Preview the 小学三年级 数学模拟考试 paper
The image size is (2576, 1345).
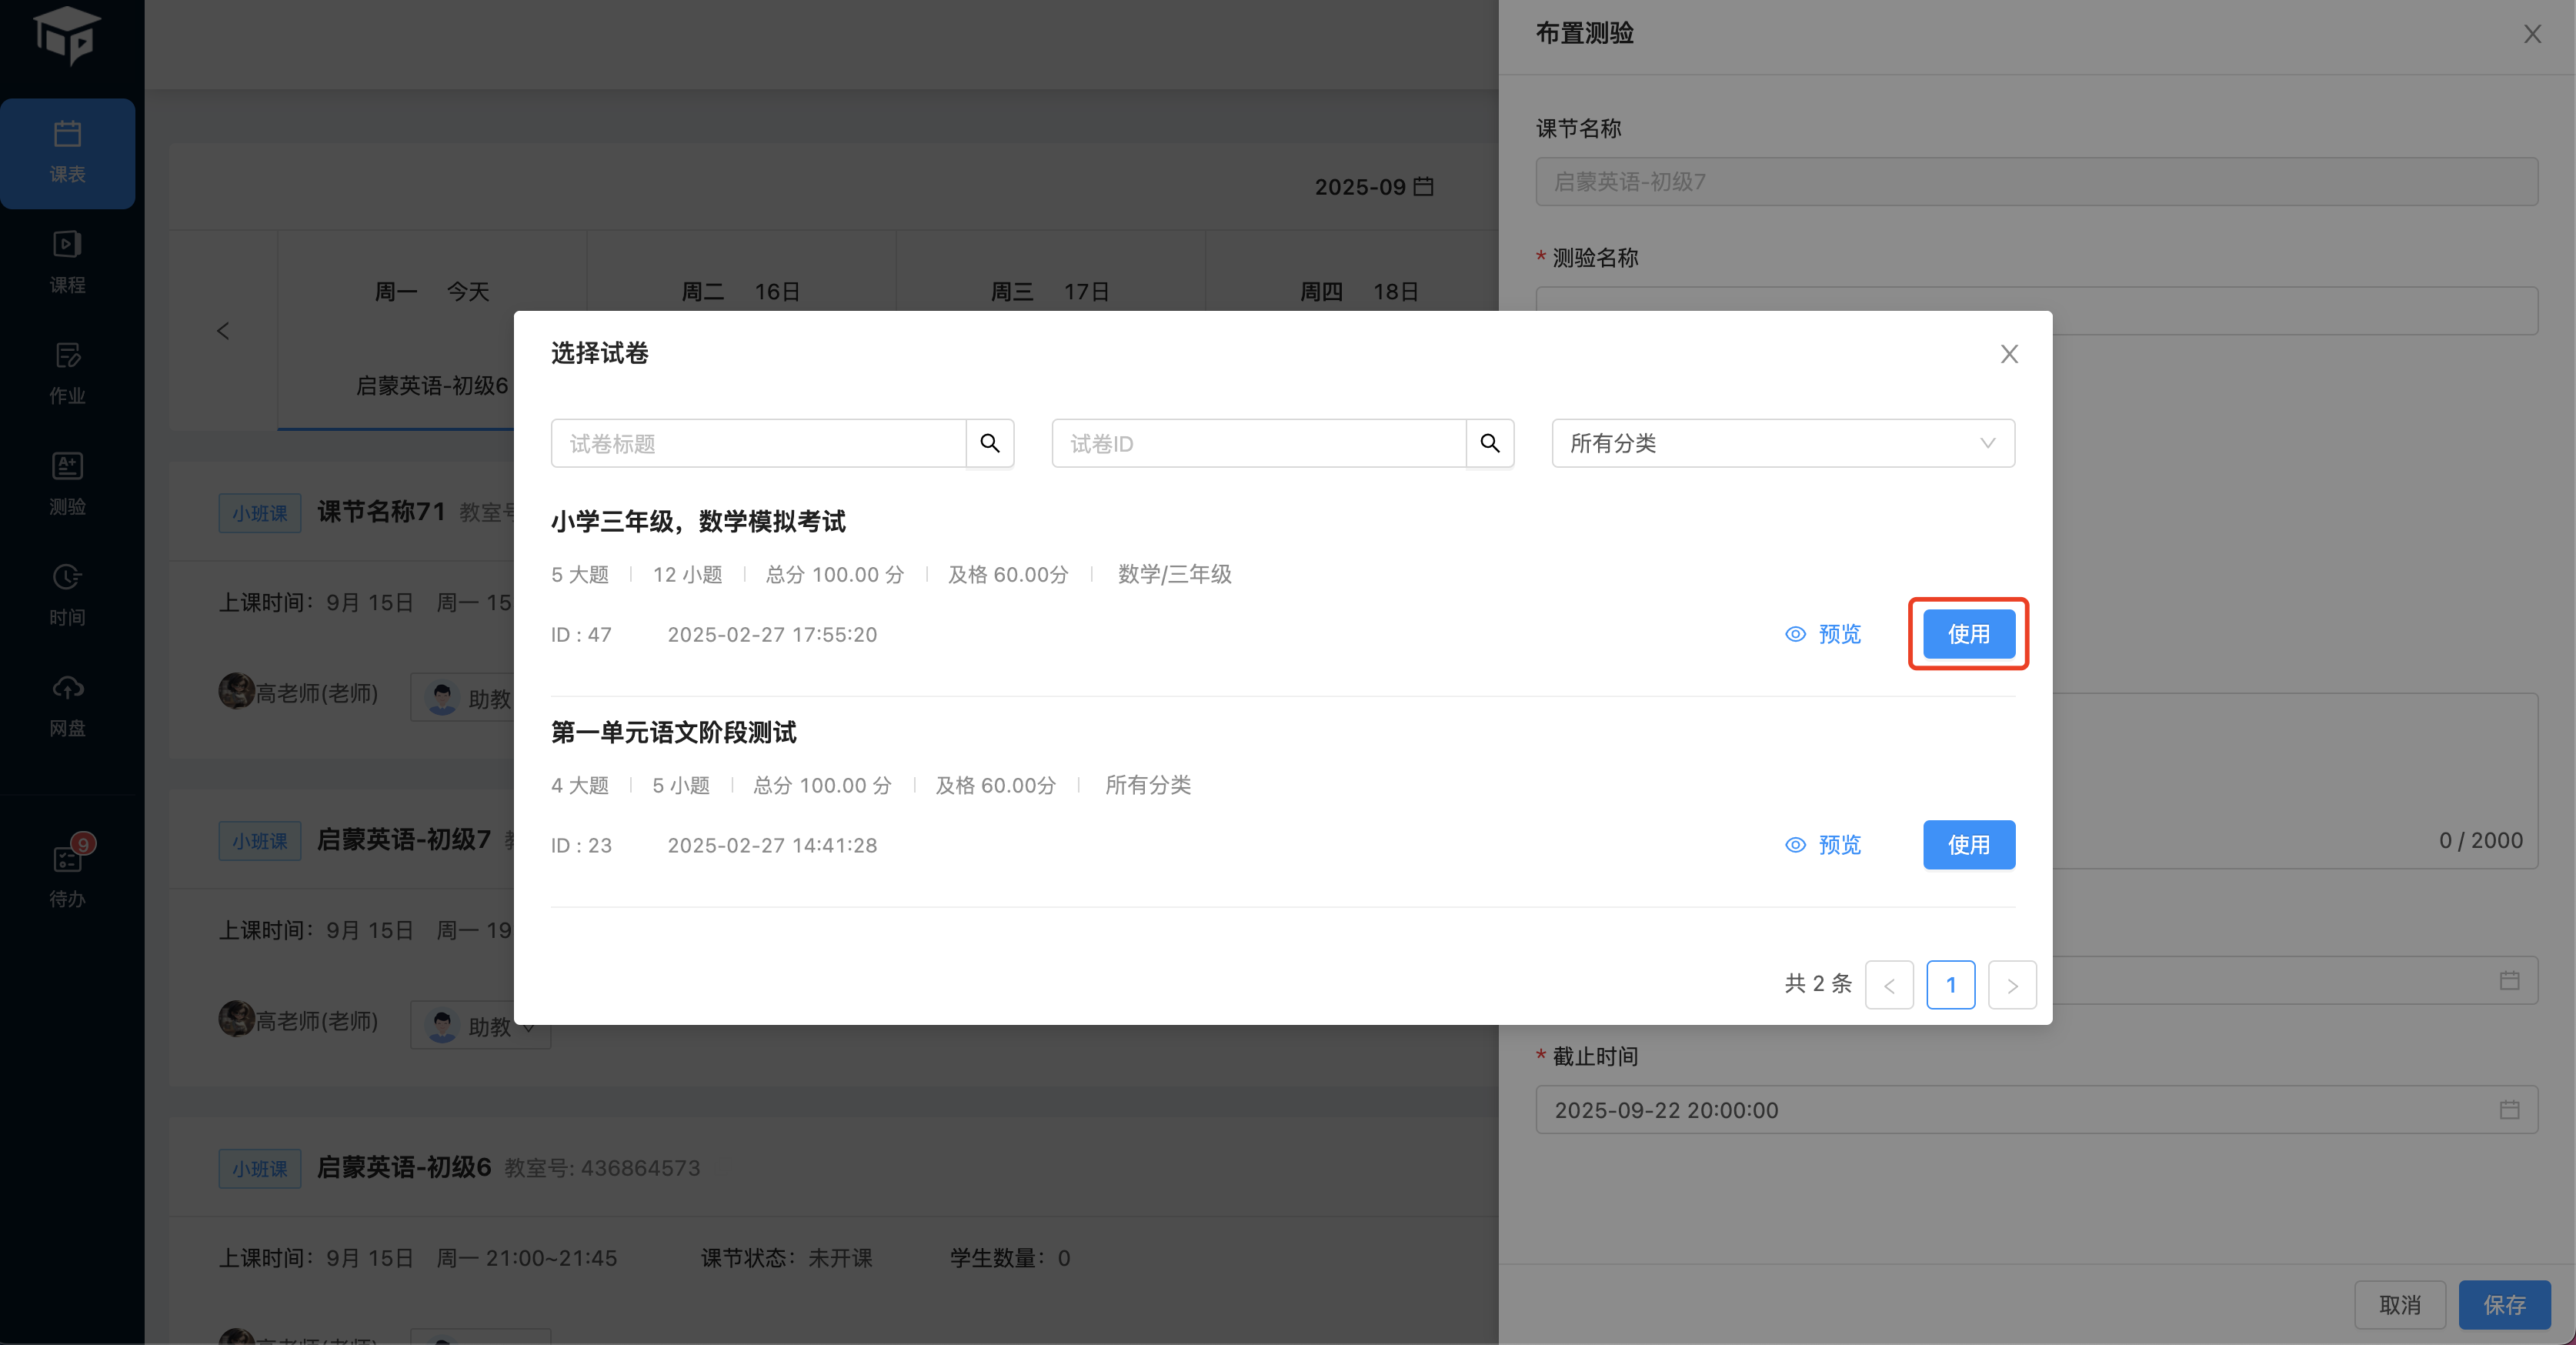[1823, 634]
